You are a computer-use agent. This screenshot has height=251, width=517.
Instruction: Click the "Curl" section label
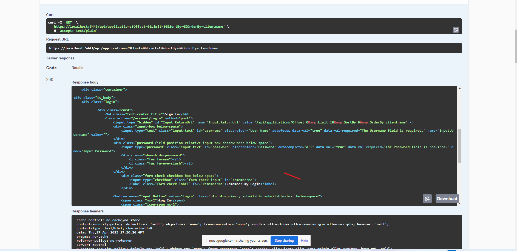point(50,15)
